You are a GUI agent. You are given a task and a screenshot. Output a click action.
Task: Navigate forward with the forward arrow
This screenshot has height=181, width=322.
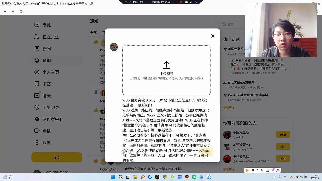pyautogui.click(x=13, y=11)
